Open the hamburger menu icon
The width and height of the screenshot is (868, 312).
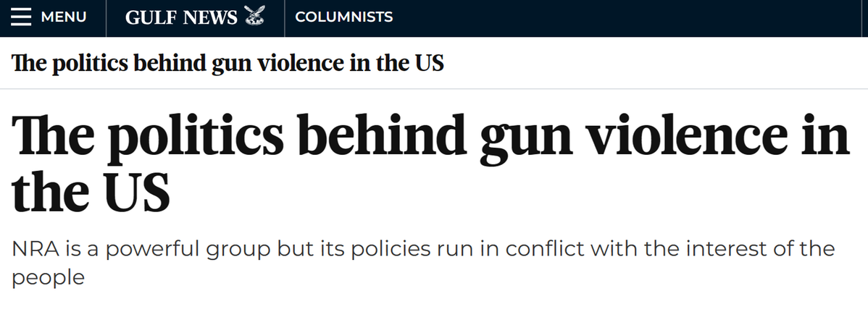coord(20,17)
